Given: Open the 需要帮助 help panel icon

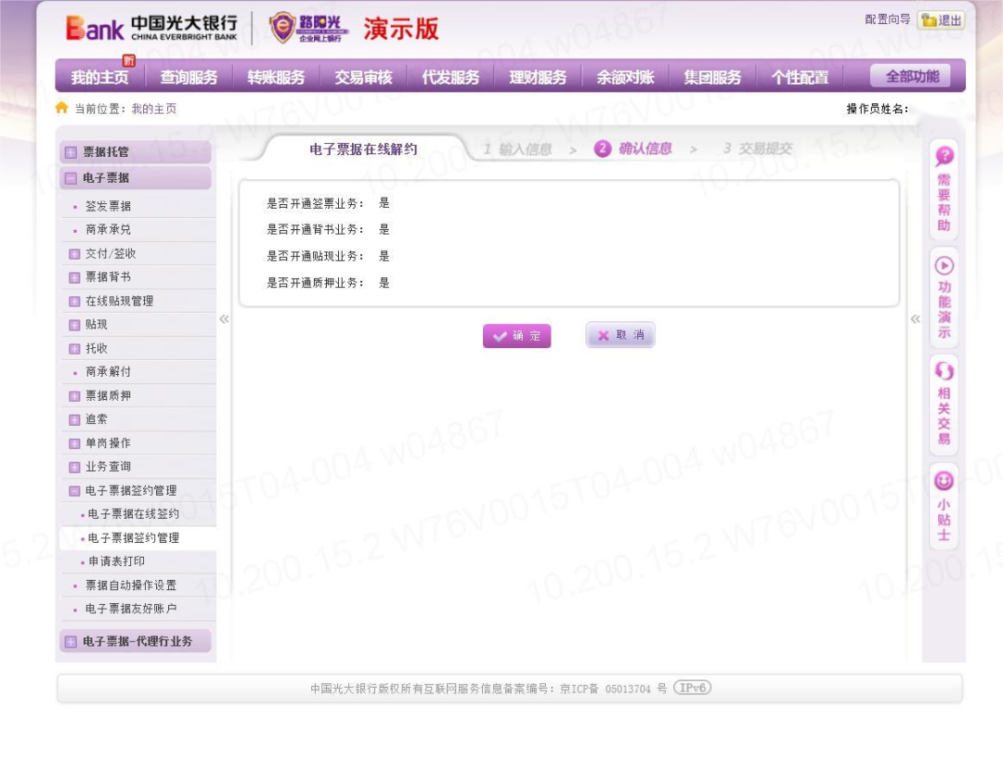Looking at the screenshot, I should (x=944, y=157).
